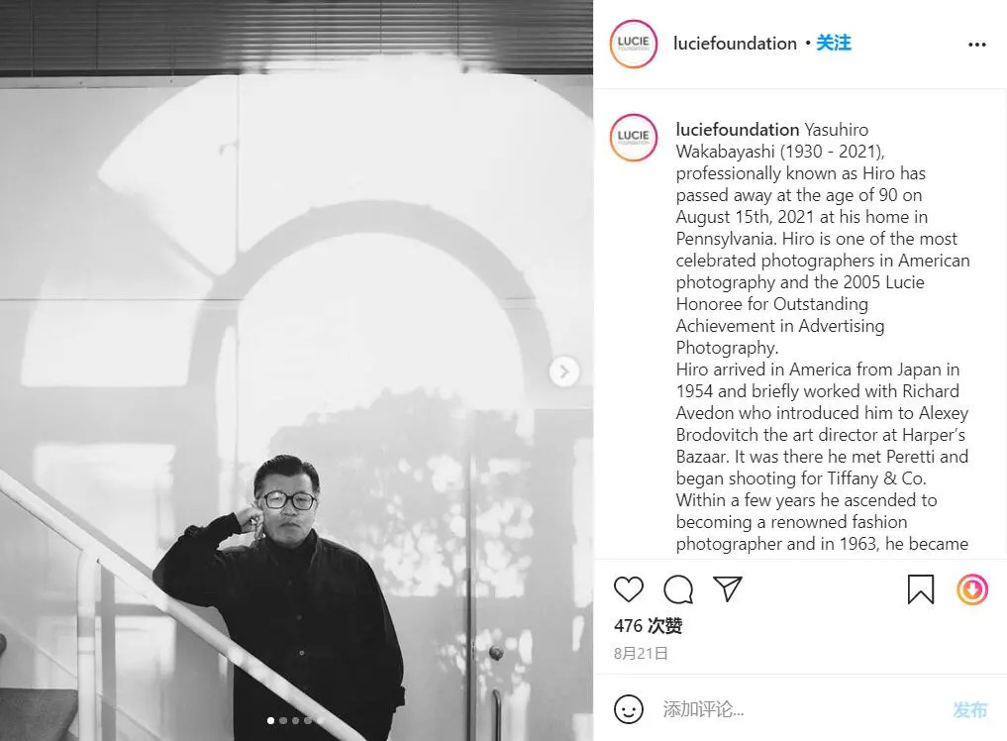Image resolution: width=1007 pixels, height=741 pixels.
Task: Go to next photo with right arrow
Action: click(563, 371)
